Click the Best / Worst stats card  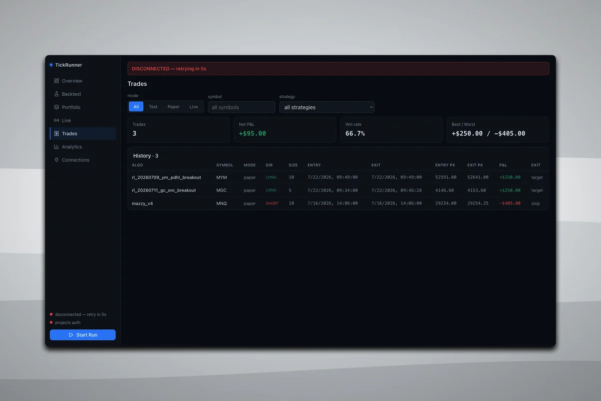tap(498, 130)
